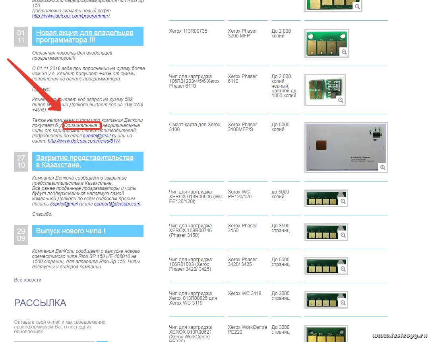Viewport: 432px width, 342px height.
Task: Open the delcopi.com/news/617/ link
Action: click(84, 141)
